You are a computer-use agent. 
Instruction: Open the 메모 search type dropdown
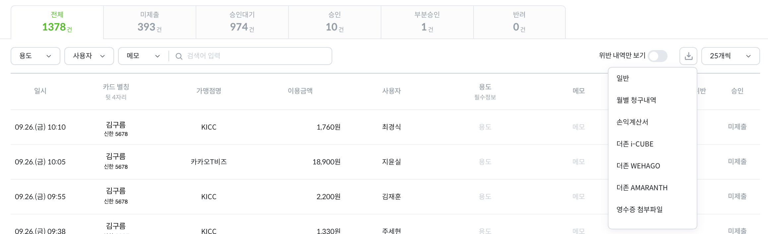tap(143, 56)
